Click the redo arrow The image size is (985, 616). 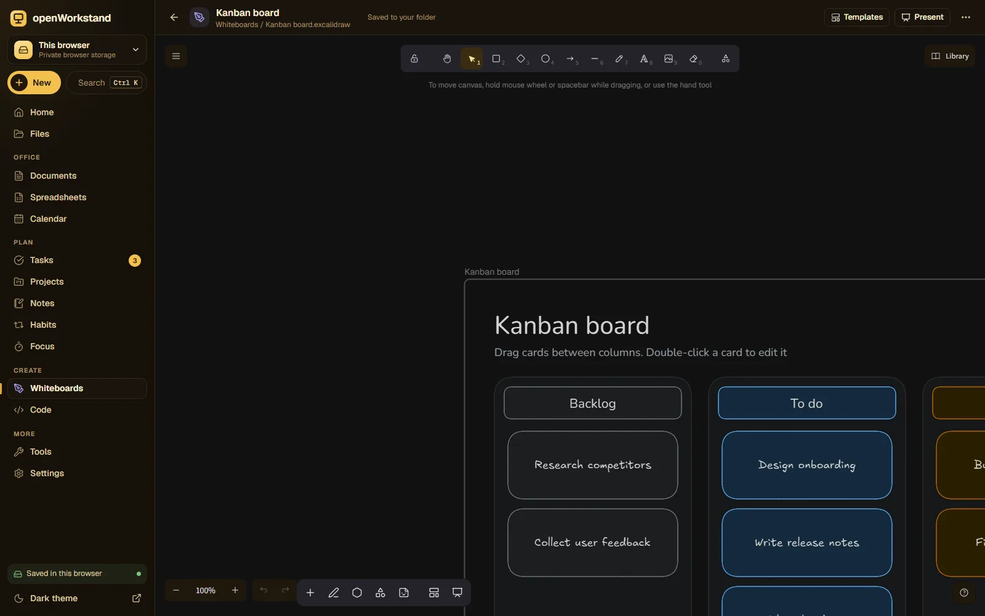286,590
